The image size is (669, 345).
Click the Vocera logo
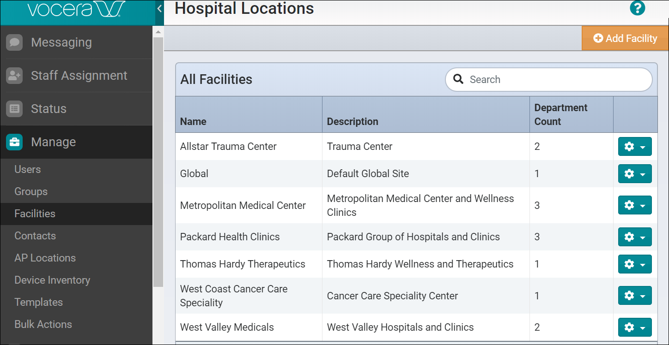[x=76, y=9]
